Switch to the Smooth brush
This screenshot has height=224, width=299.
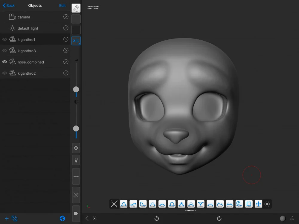190,204
